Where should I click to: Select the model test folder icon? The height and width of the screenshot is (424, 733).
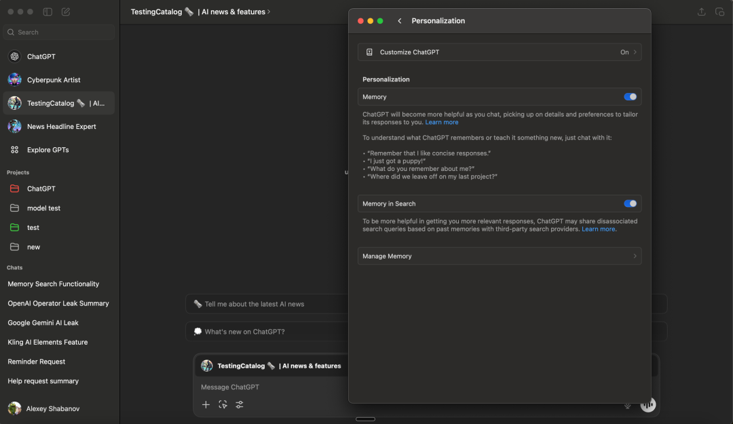(x=14, y=208)
